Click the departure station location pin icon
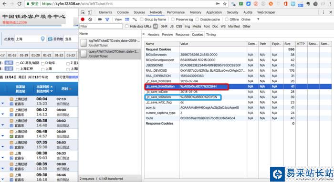 pos(42,39)
